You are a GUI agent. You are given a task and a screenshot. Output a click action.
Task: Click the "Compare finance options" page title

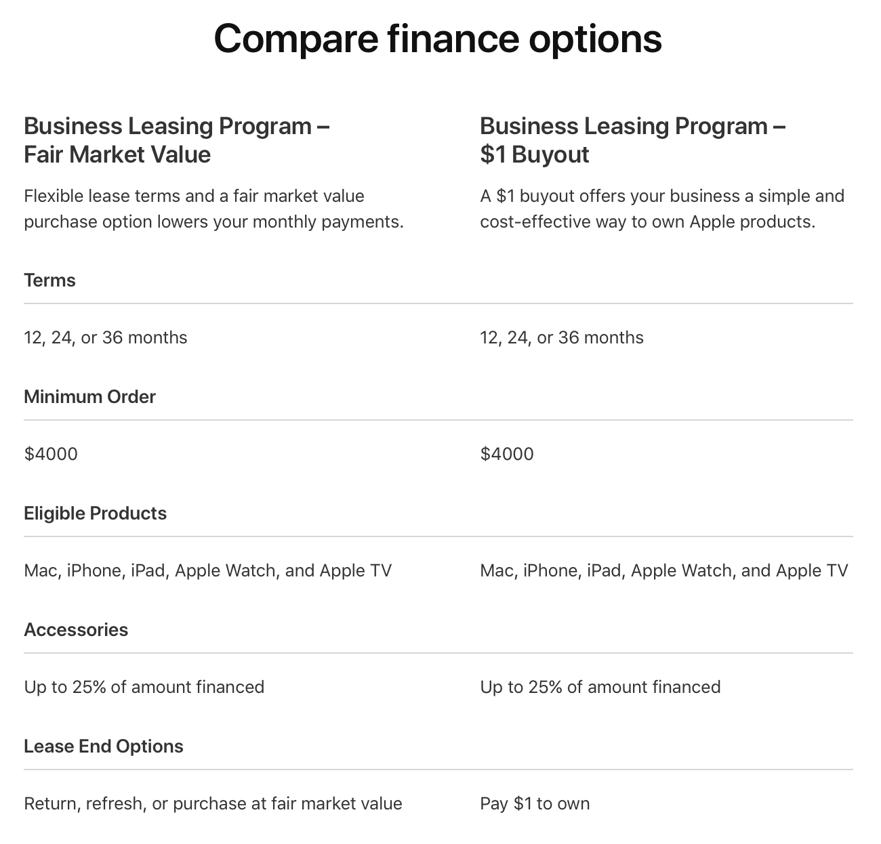(438, 39)
